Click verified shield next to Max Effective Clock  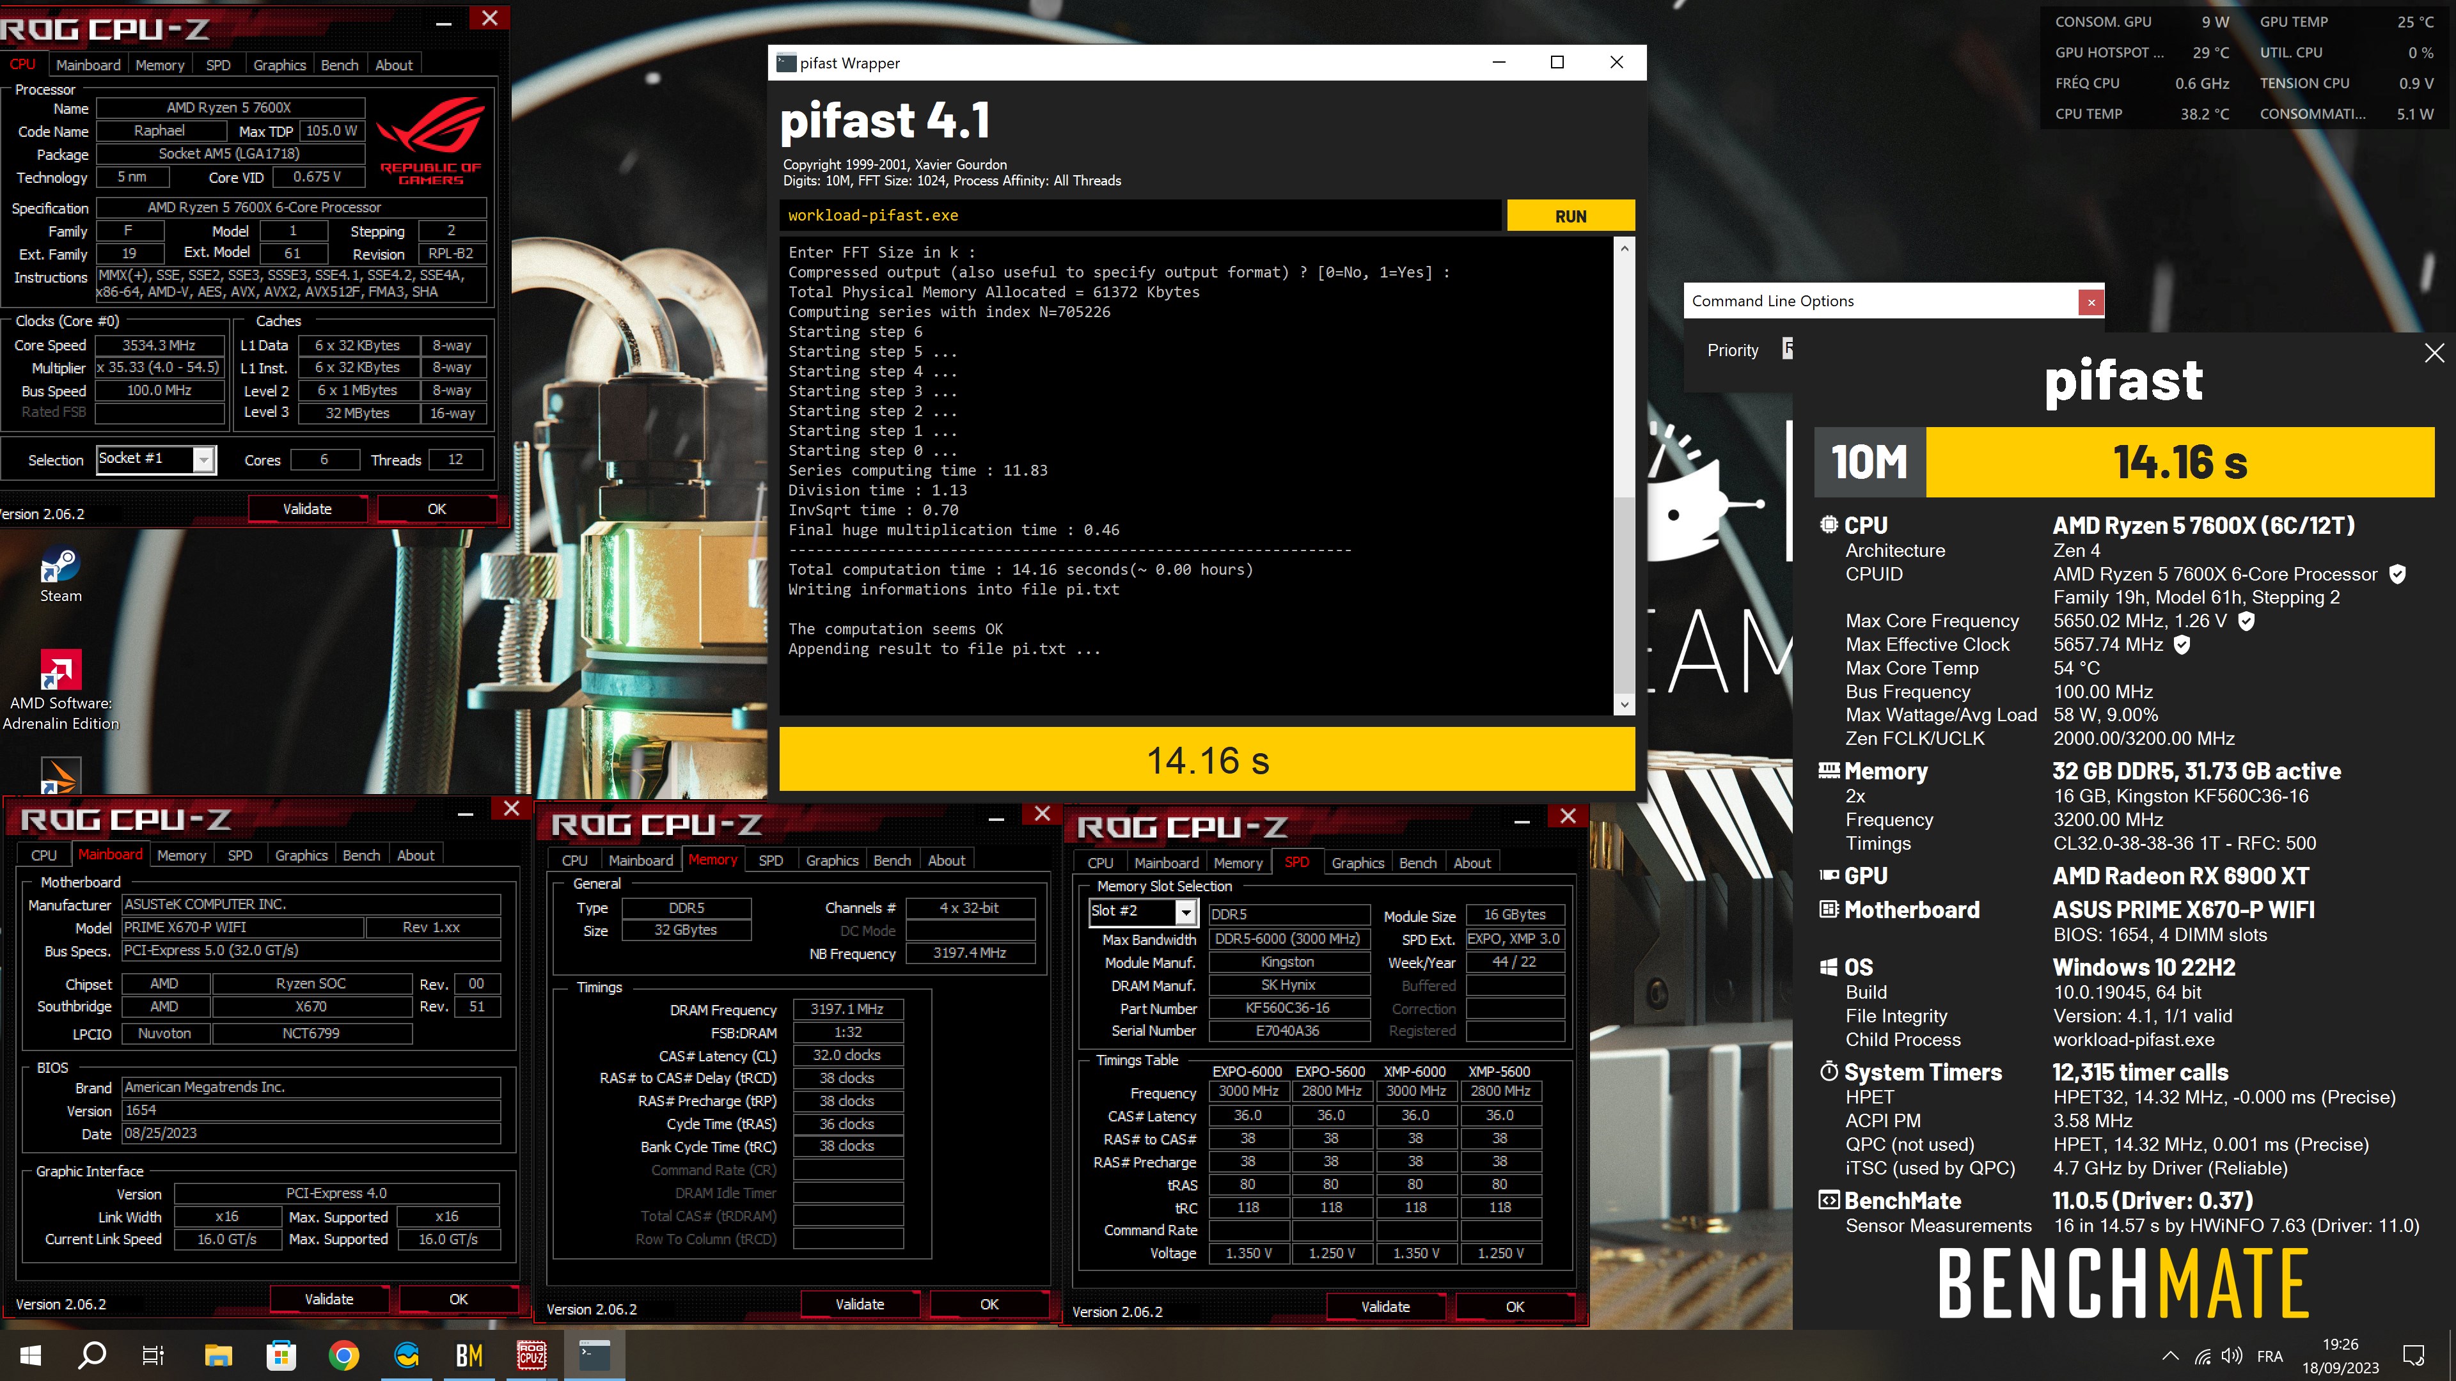point(2182,645)
